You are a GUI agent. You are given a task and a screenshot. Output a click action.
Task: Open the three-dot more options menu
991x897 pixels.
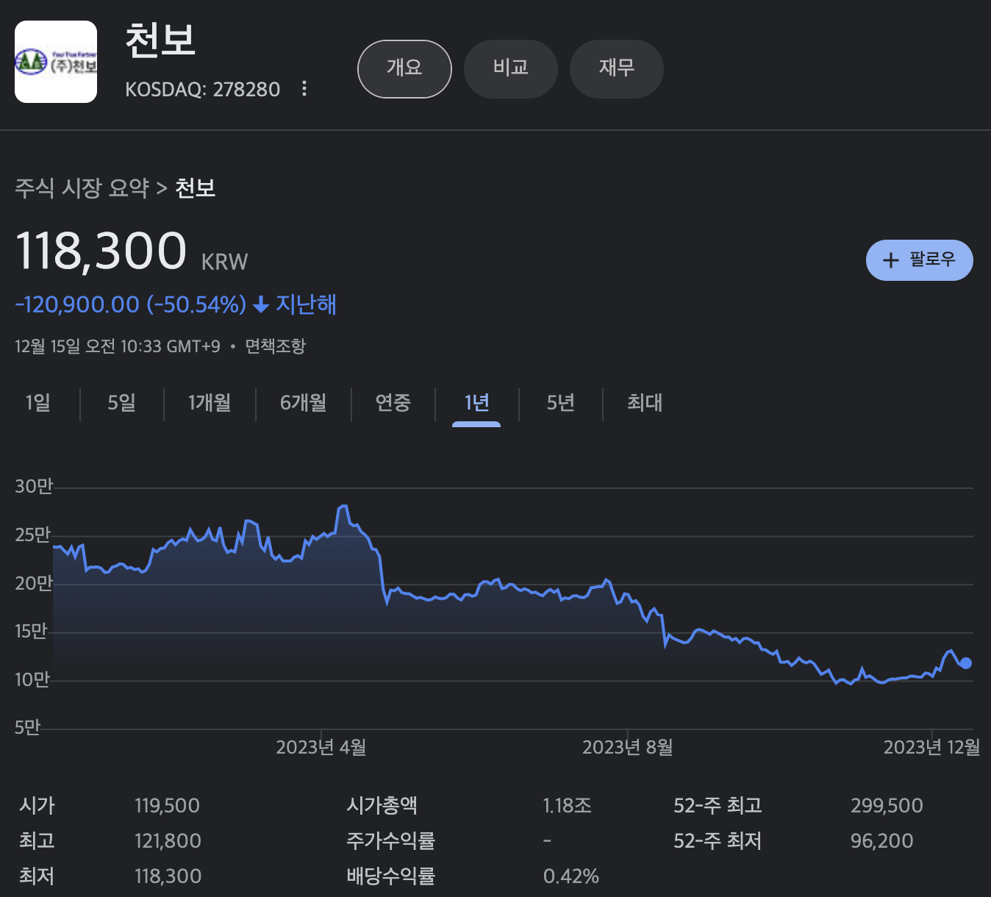[304, 89]
